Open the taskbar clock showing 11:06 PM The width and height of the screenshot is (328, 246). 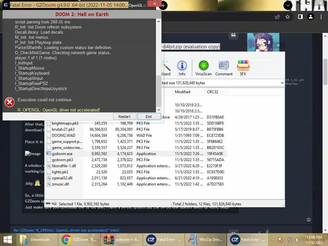click(314, 240)
